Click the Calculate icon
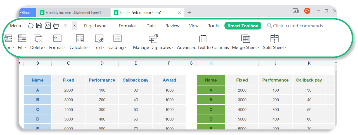Viewport: 358px width, 135px height. (80, 38)
